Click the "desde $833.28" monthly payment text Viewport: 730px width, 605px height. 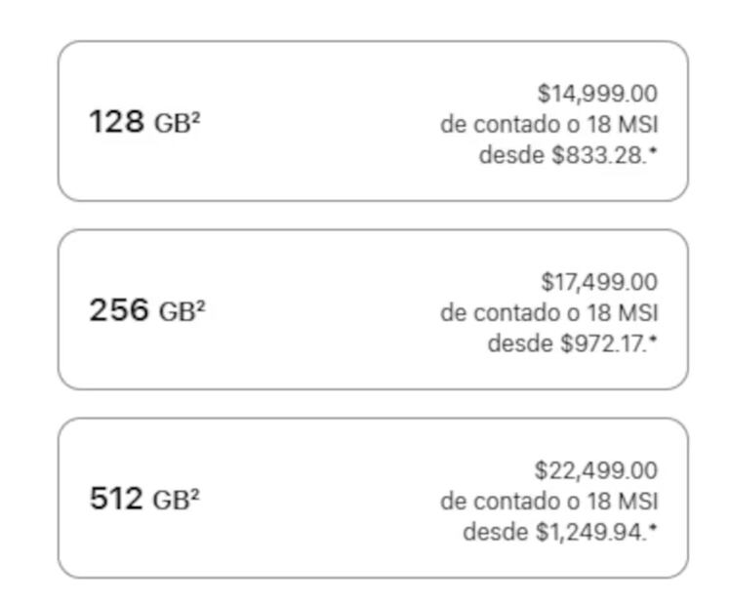click(x=562, y=155)
